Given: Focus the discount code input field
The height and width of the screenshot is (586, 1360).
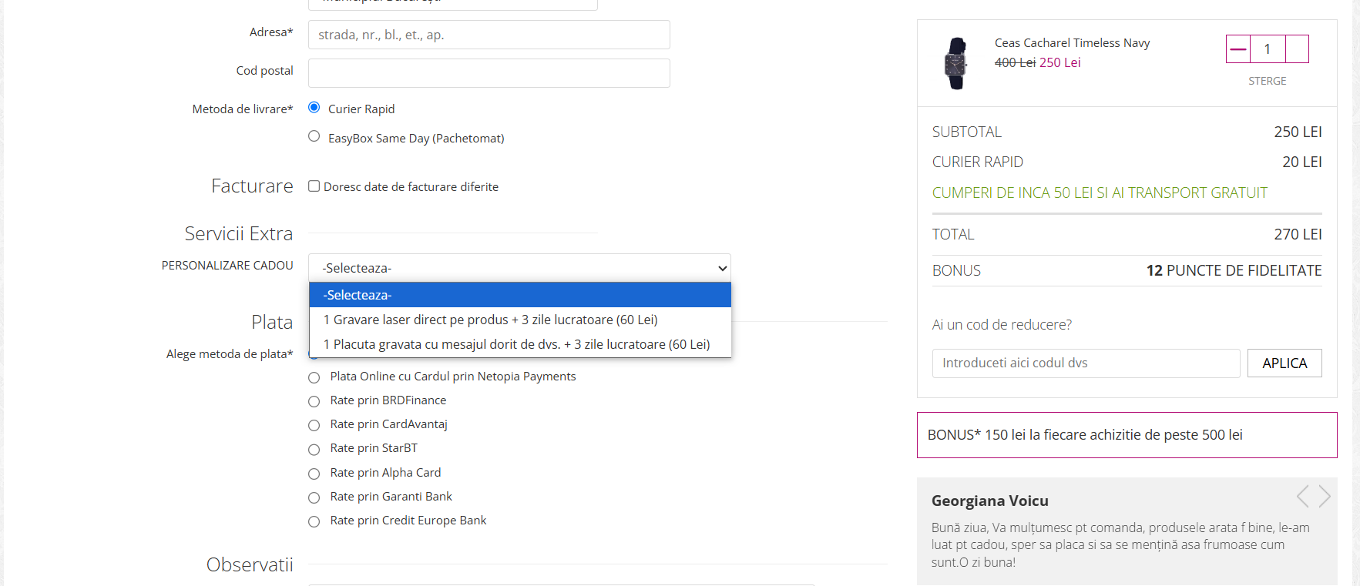Looking at the screenshot, I should [1085, 363].
